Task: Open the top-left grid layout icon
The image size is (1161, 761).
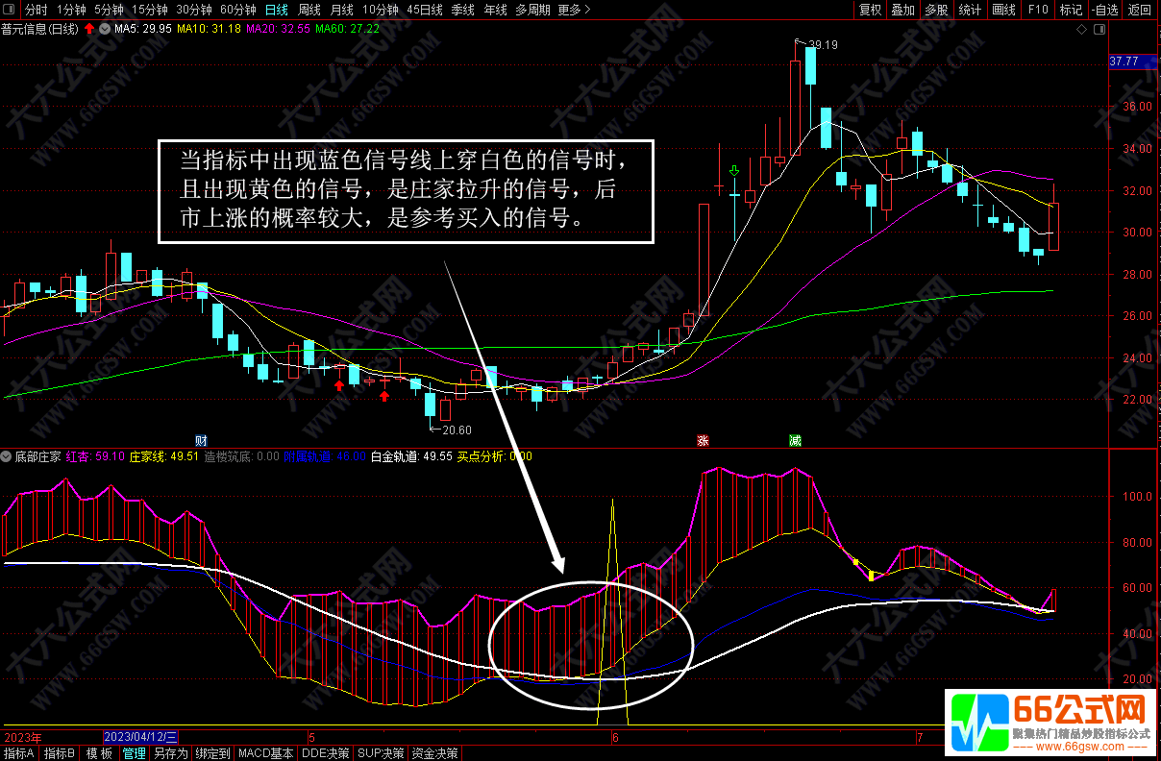Action: [10, 10]
